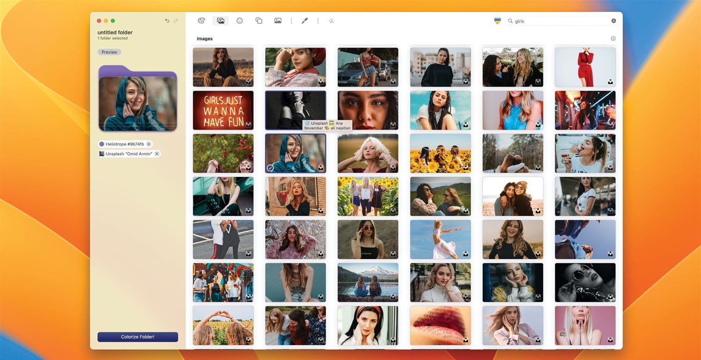701x360 pixels.
Task: Open the emoji smiley tab
Action: [240, 21]
